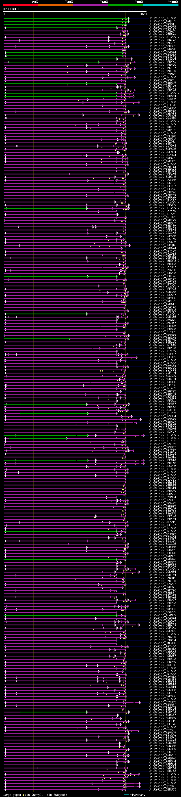Open UniRef100_A3BML6 entry
181x797 pixels.
[x=162, y=311]
